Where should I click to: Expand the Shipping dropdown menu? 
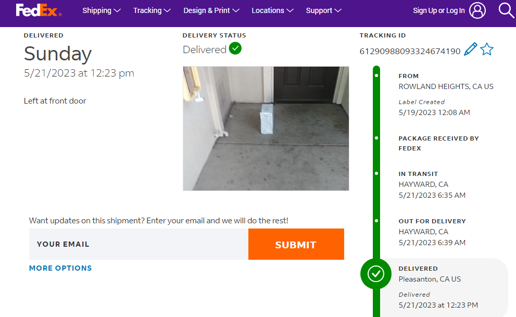(x=102, y=10)
